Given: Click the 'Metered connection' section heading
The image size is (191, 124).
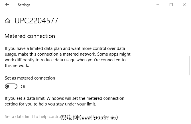Looking at the screenshot, I should pyautogui.click(x=30, y=36).
